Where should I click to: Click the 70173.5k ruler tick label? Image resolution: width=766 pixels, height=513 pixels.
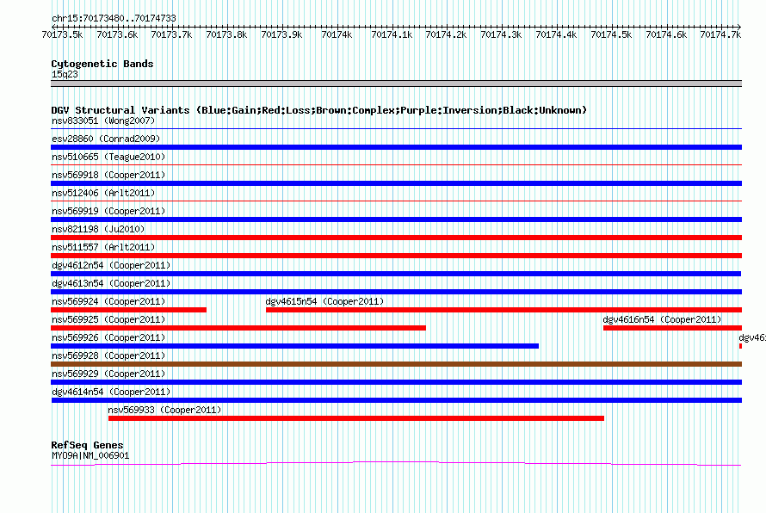point(62,34)
